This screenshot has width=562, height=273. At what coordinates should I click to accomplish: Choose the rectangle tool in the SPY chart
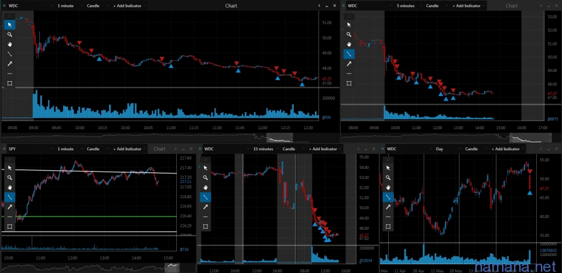click(x=10, y=226)
